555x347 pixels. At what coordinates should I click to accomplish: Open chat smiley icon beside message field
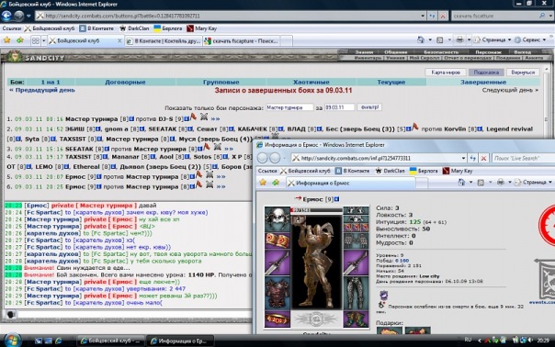point(11,314)
